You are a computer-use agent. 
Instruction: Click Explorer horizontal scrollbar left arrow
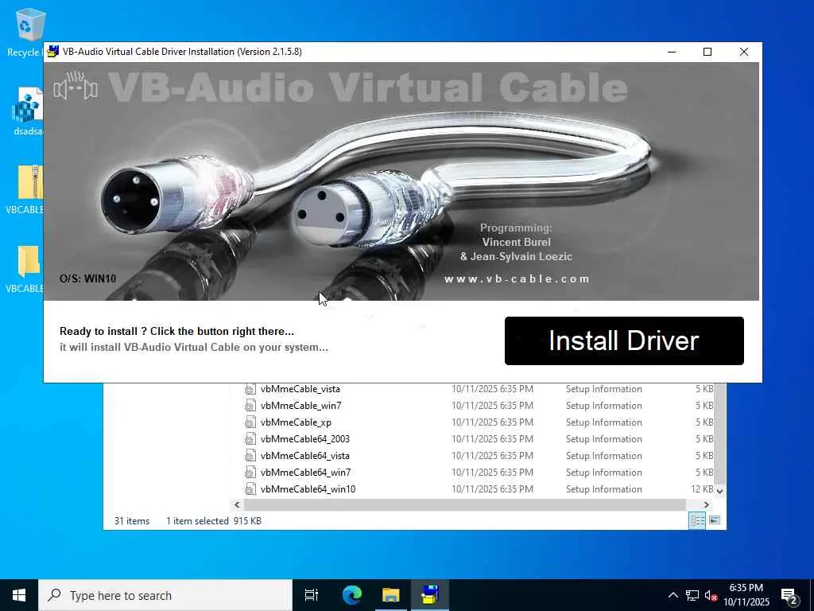237,504
